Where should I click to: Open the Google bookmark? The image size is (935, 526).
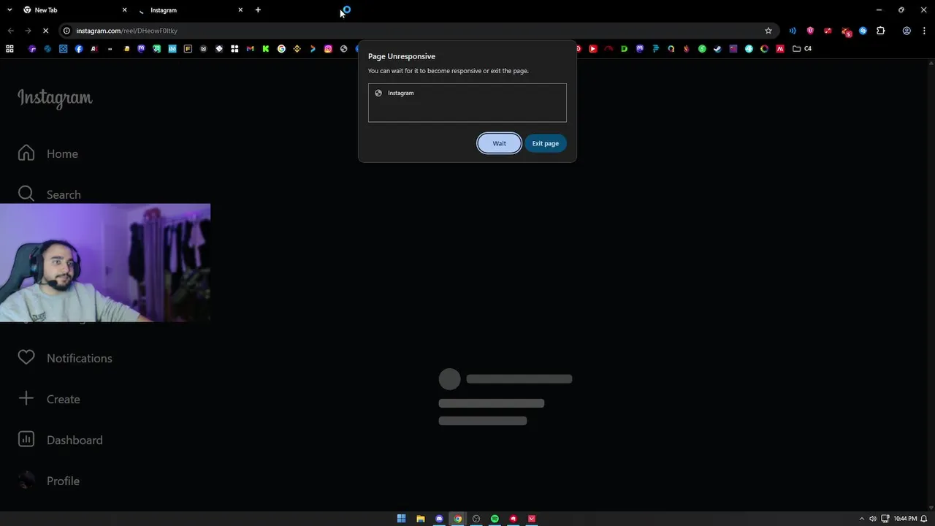[x=281, y=49]
